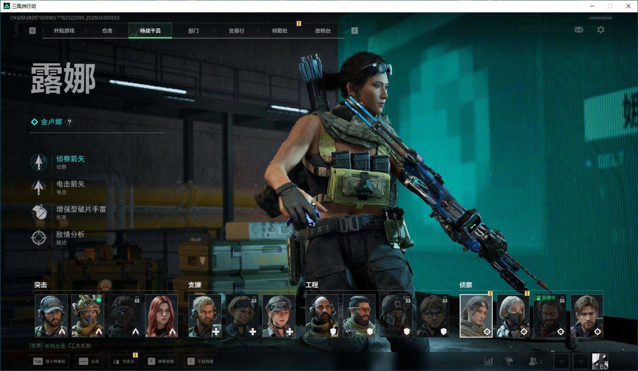Select the 工程 operator with orange glasses
638x371 pixels.
tap(359, 316)
